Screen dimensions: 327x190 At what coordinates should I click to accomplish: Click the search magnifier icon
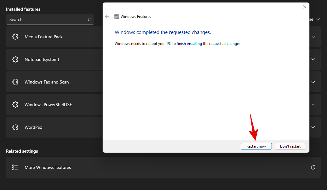(x=90, y=19)
